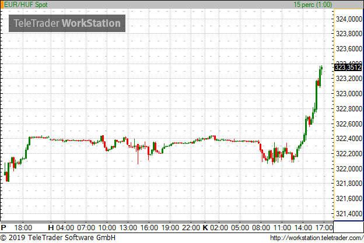Click the 323,8000 price axis label
Image resolution: width=364 pixels, height=243 pixels.
point(349,34)
